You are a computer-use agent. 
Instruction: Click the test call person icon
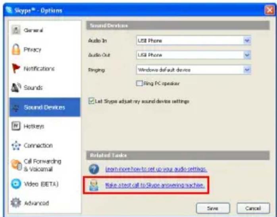pyautogui.click(x=94, y=185)
